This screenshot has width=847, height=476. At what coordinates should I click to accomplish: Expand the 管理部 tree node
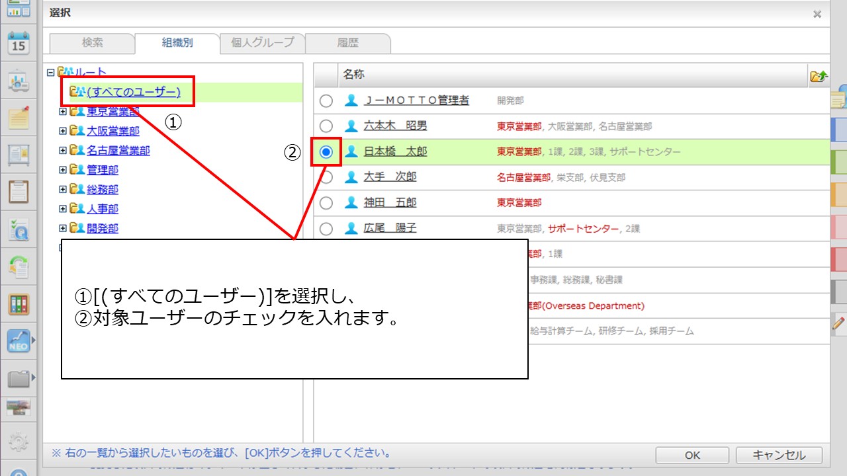coord(63,170)
